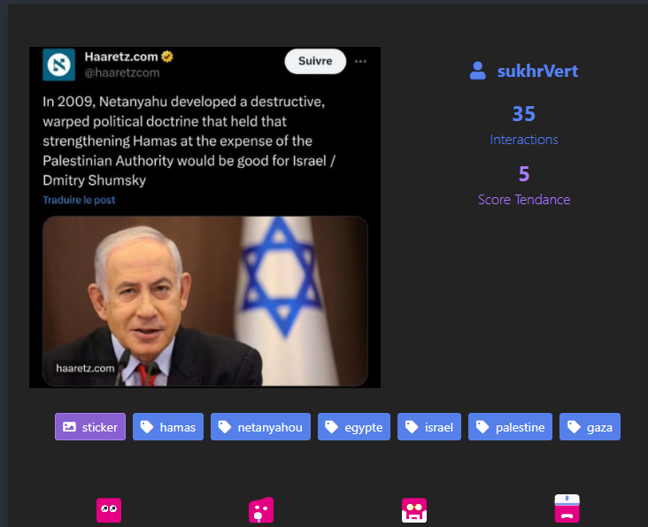
Task: Click the Traduire le post link
Action: [79, 200]
